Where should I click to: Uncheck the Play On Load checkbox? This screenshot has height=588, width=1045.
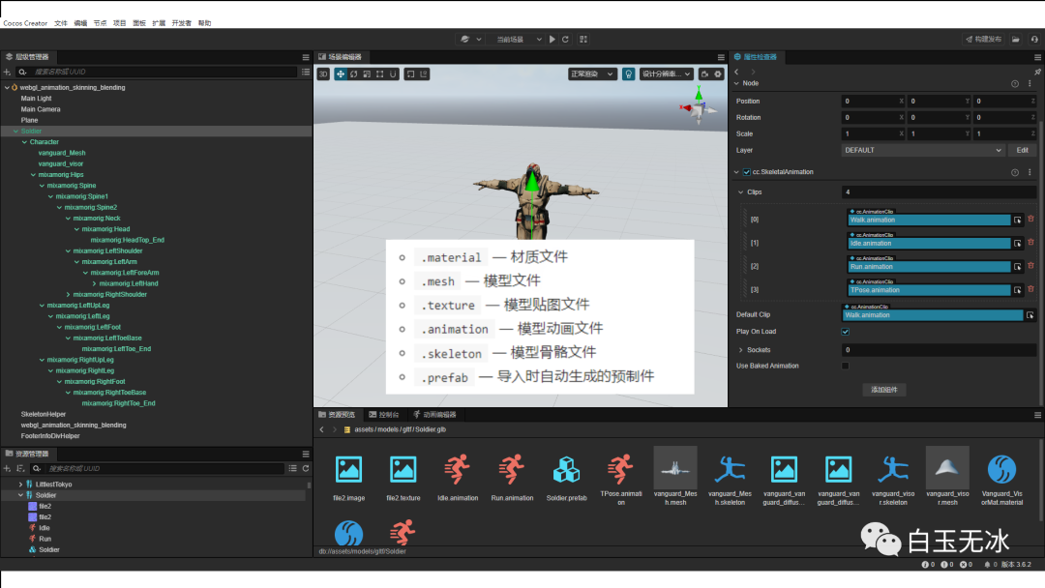pyautogui.click(x=846, y=332)
